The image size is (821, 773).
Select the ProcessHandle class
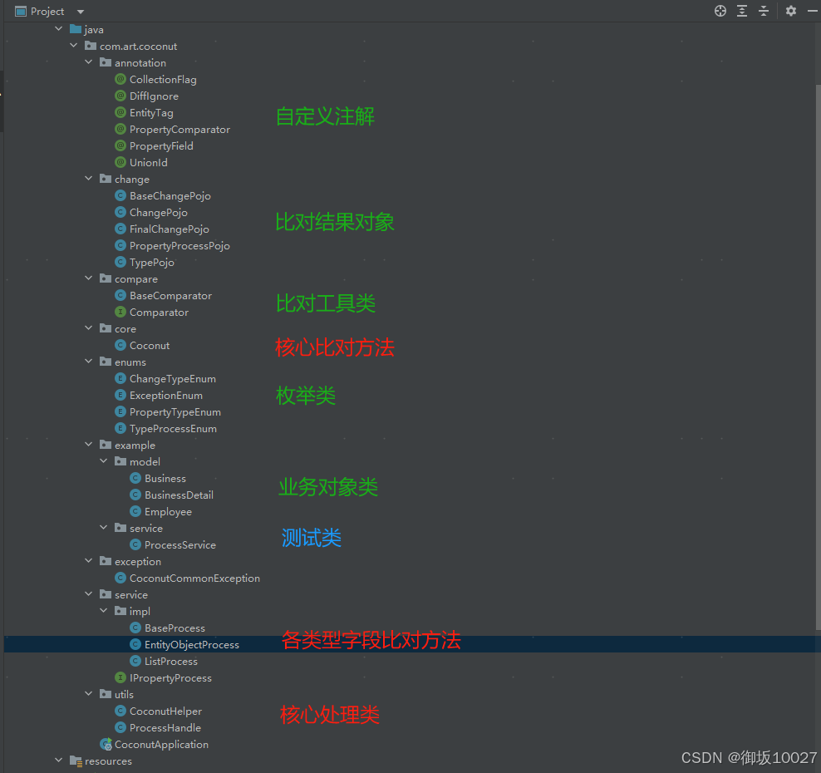click(165, 728)
